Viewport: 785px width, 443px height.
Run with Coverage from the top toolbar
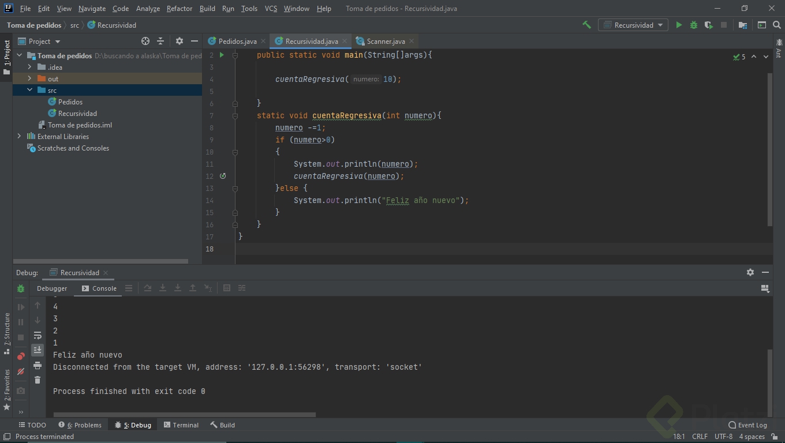pos(709,25)
